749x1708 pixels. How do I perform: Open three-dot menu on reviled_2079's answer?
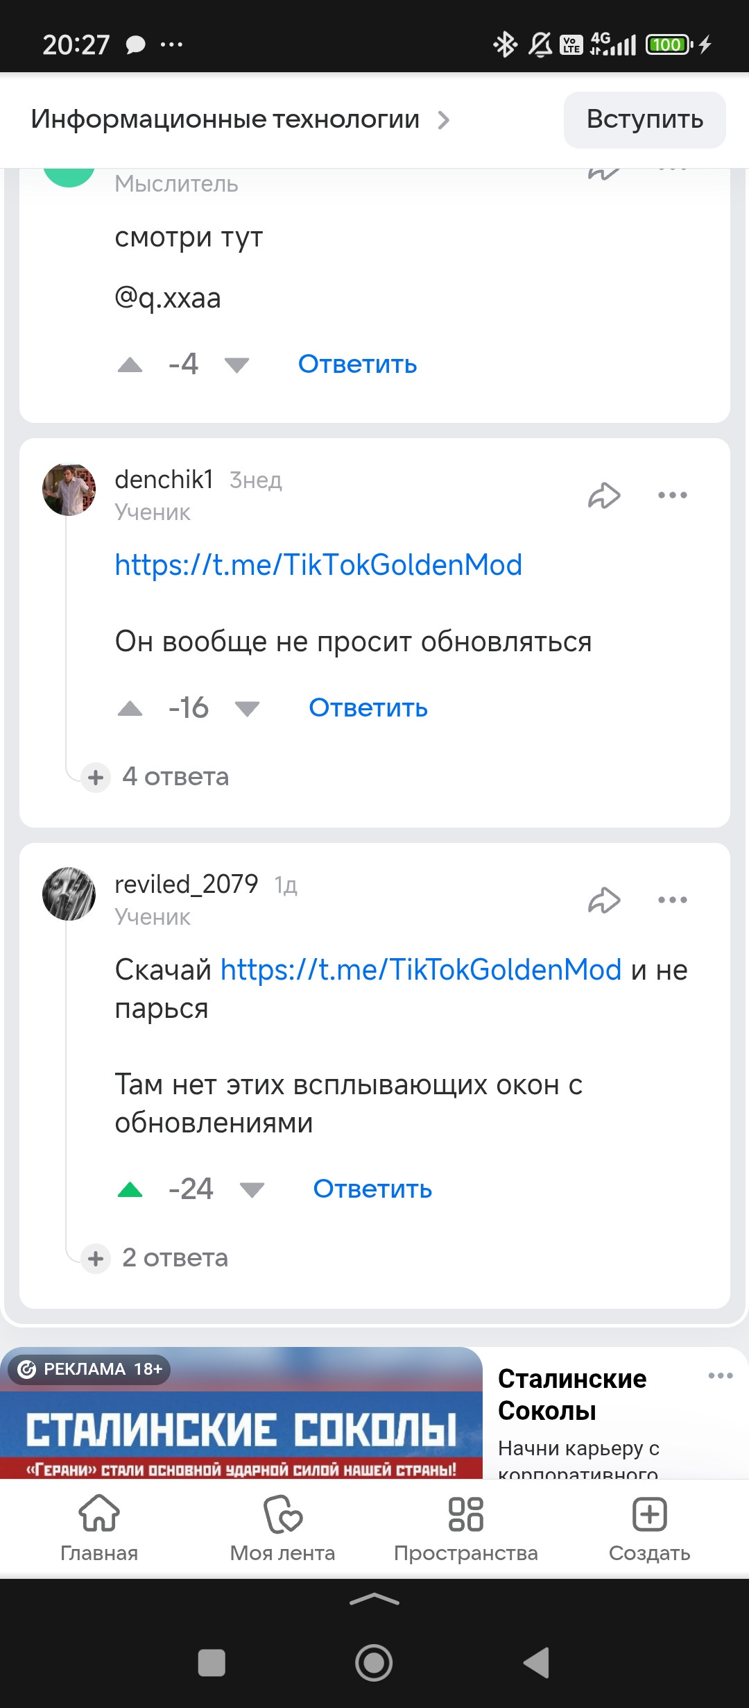pyautogui.click(x=672, y=900)
